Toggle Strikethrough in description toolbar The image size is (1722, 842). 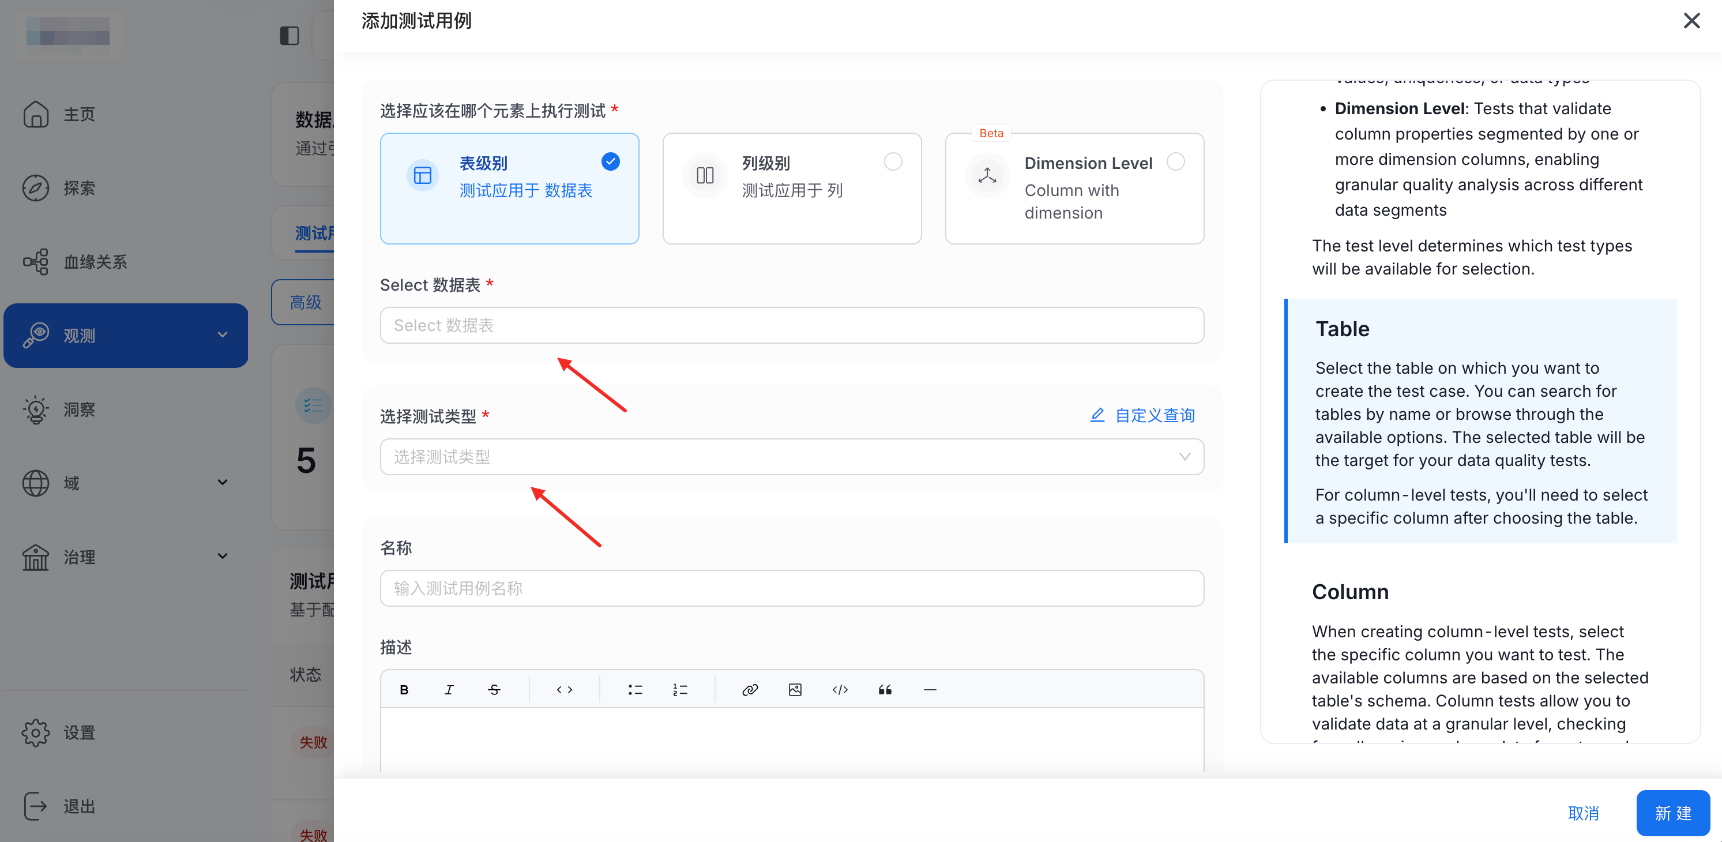[494, 690]
